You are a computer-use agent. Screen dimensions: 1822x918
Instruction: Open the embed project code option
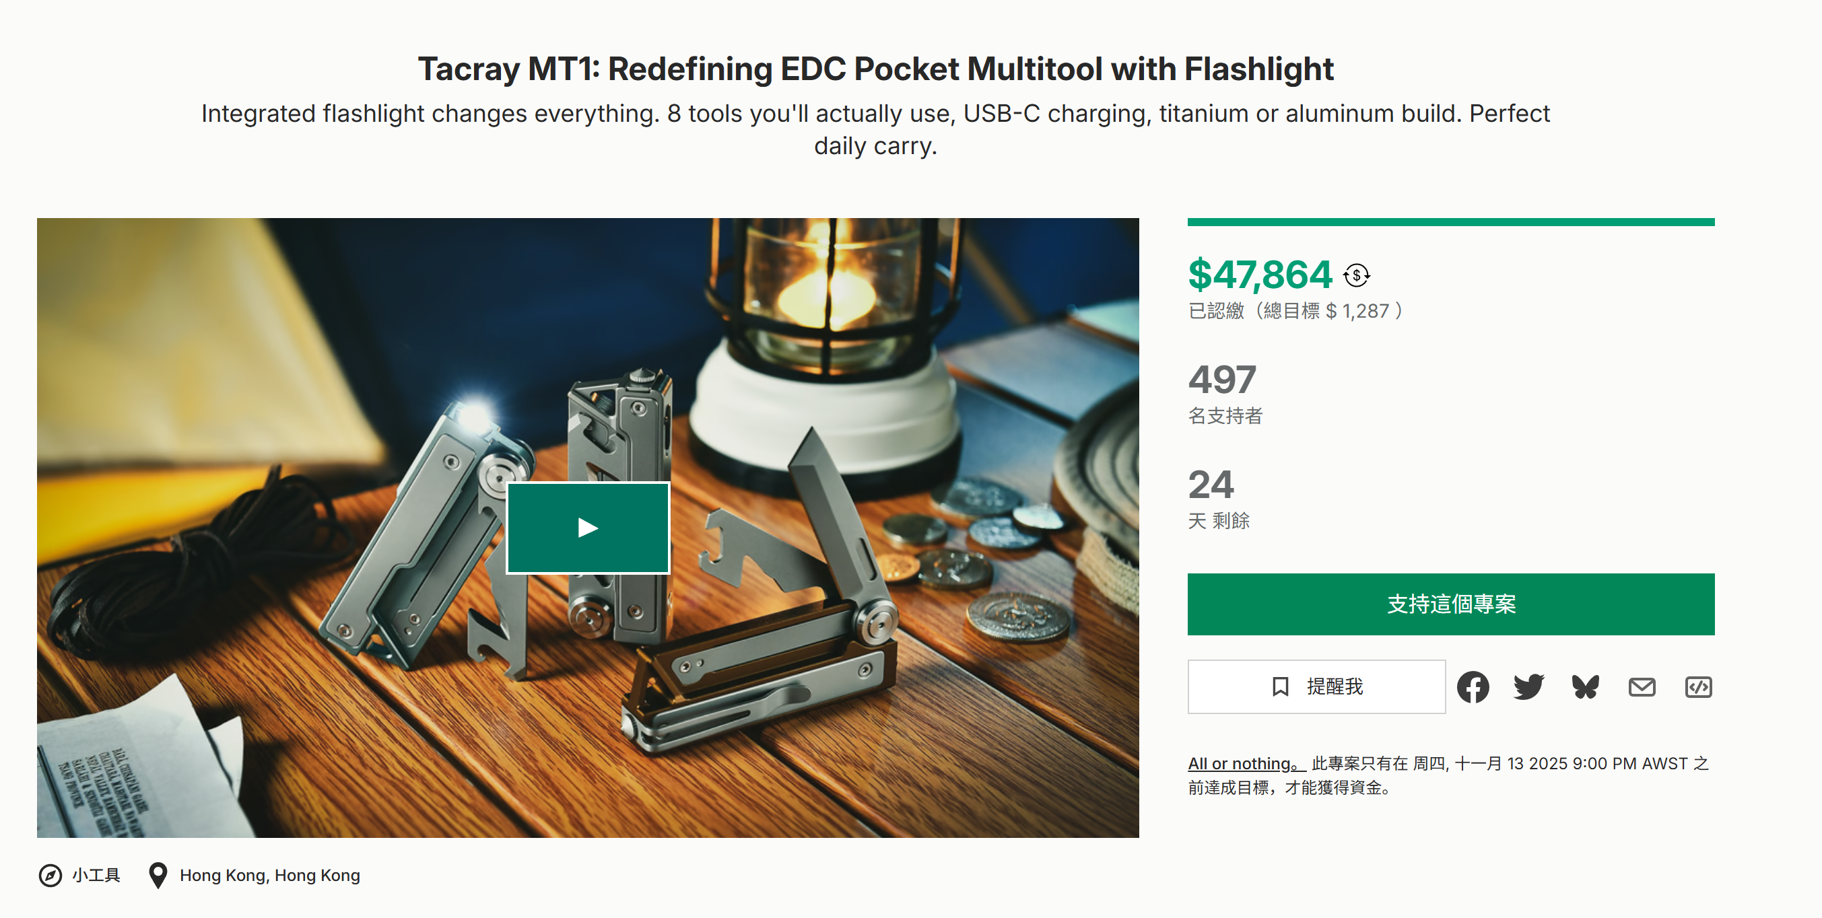click(x=1698, y=686)
